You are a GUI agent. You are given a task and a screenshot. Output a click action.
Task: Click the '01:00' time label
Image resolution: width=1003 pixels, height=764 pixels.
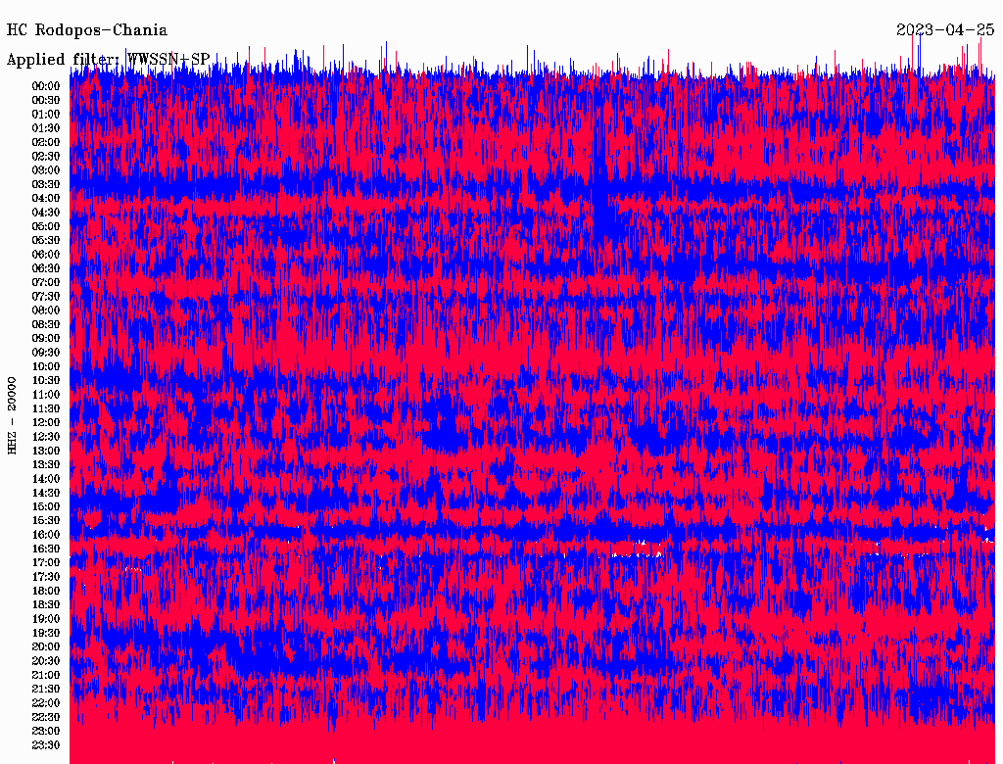[46, 114]
